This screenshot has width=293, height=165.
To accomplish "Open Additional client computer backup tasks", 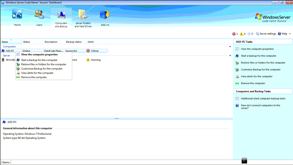I will 263,99.
